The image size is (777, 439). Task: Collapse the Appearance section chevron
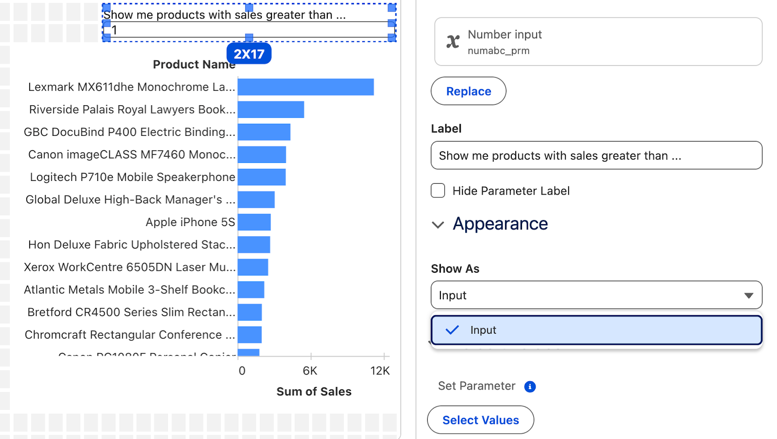tap(438, 225)
